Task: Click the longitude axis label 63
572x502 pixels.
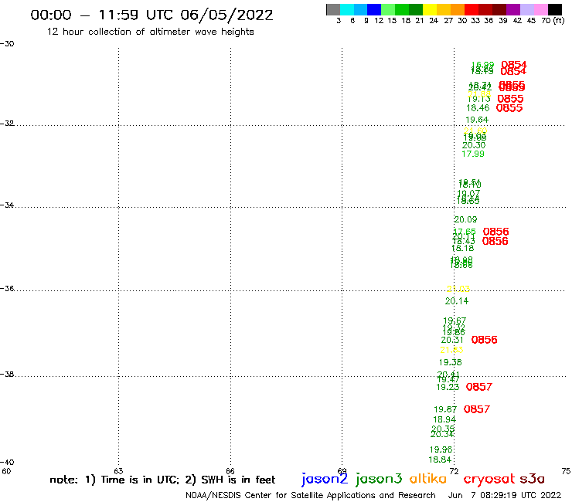Action: click(x=118, y=471)
